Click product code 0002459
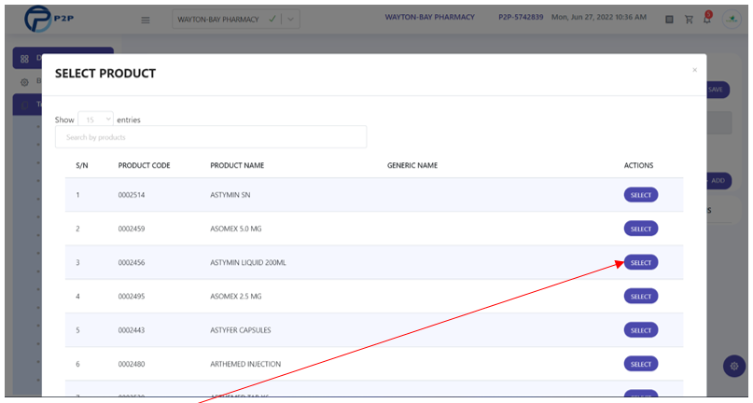This screenshot has height=403, width=753. pos(132,229)
